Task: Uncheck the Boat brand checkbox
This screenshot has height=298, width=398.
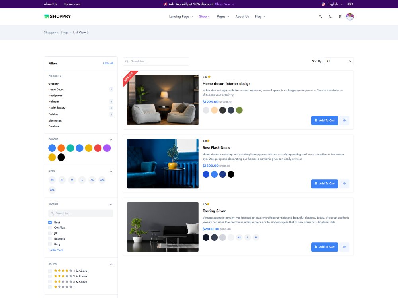Action: pos(50,223)
